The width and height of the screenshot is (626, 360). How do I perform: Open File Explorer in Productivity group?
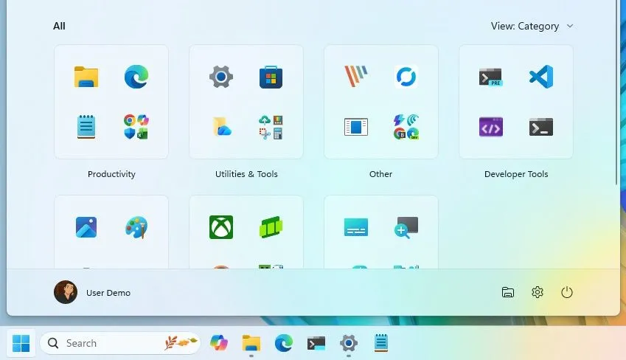86,77
